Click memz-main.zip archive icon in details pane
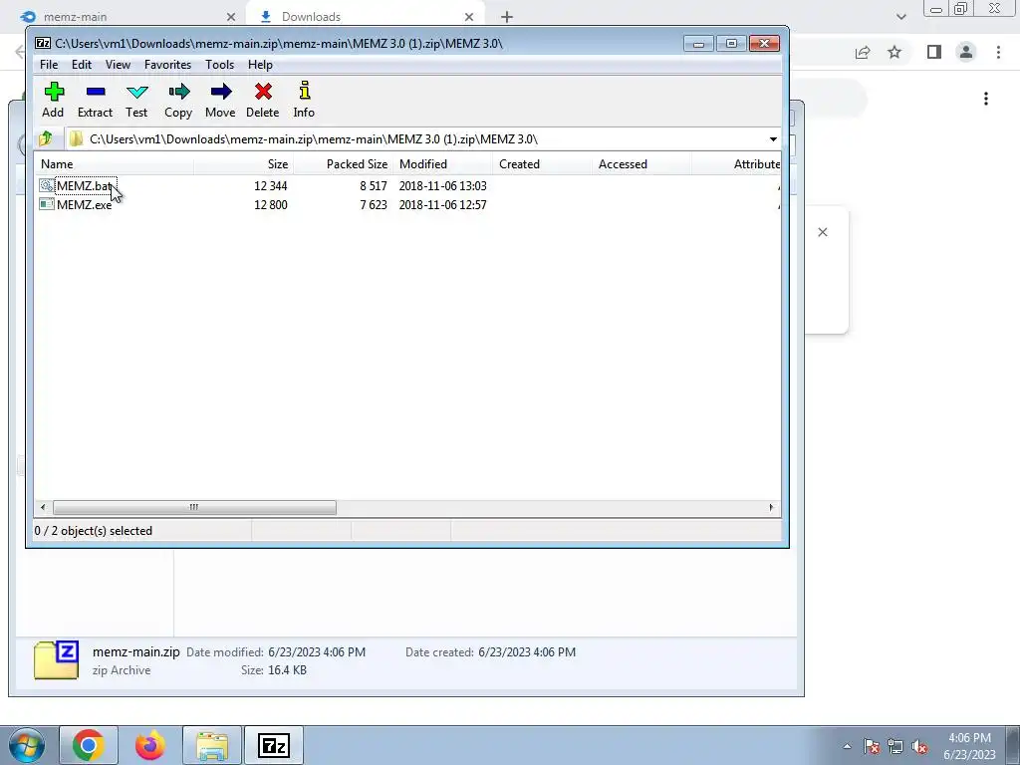Viewport: 1020px width, 765px height. 57,659
